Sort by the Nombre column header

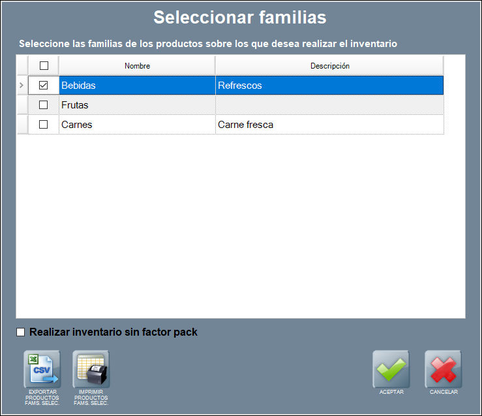tap(137, 66)
